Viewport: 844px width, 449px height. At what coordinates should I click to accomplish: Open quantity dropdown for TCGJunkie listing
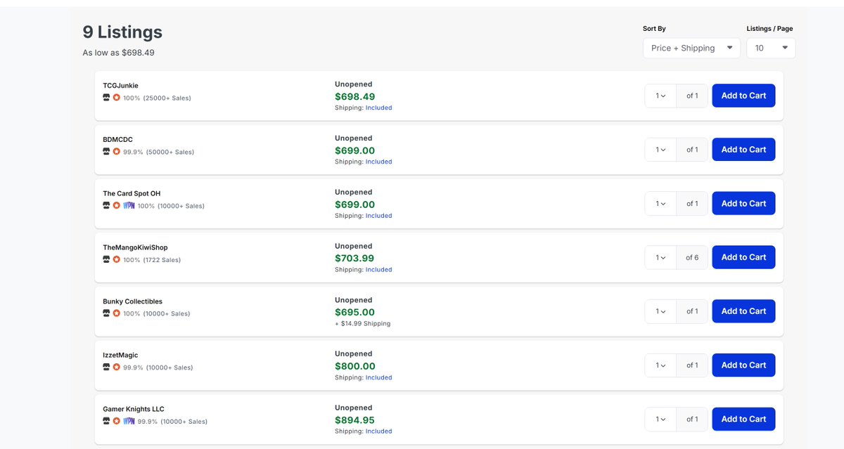[x=660, y=96]
